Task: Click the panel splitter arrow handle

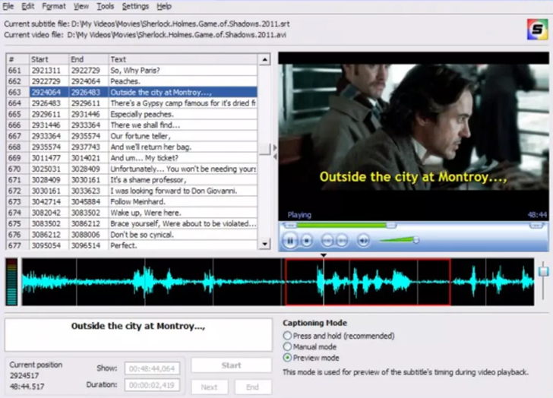Action: pos(274,150)
